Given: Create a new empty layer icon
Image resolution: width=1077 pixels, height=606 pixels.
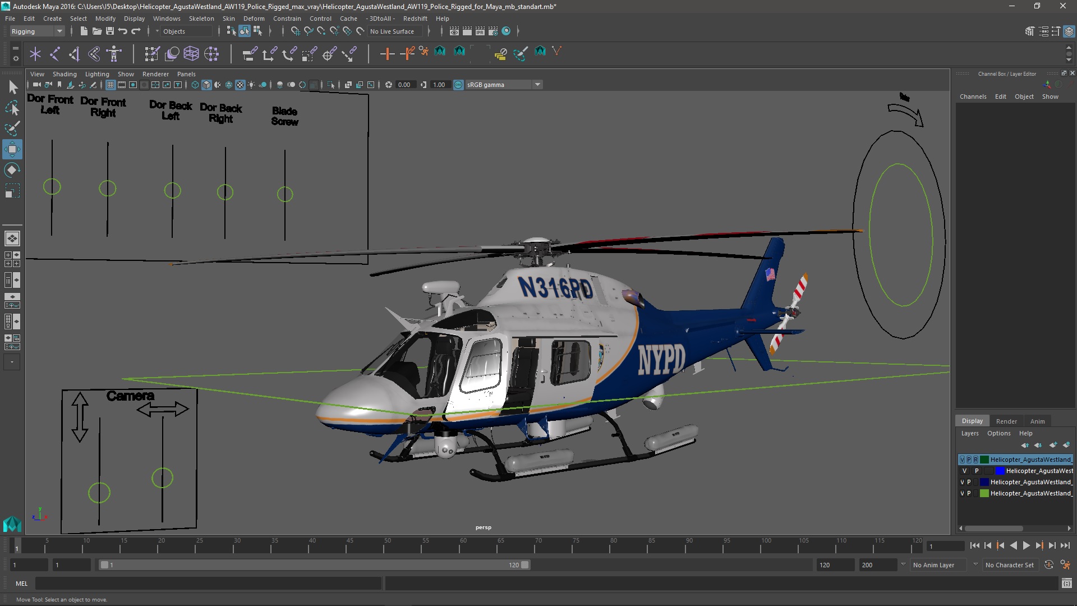Looking at the screenshot, I should tap(1053, 445).
